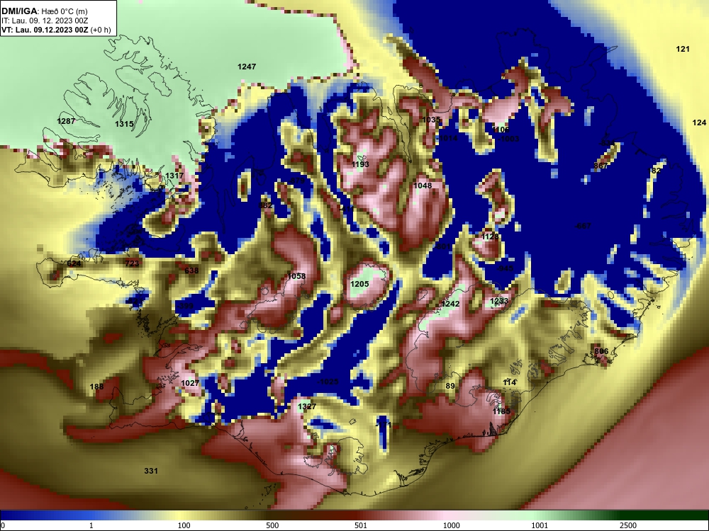The width and height of the screenshot is (709, 531).
Task: Click the map value 1035
Action: [x=431, y=120]
